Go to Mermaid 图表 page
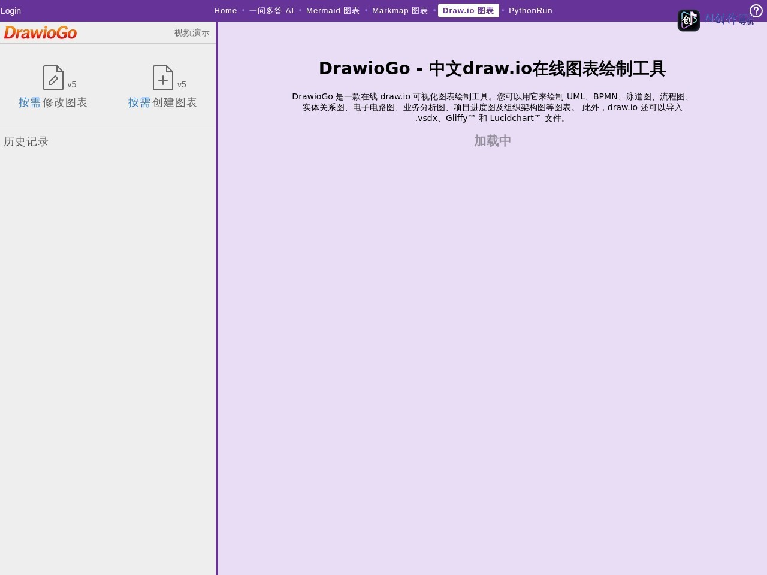Viewport: 767px width, 575px height. (x=333, y=10)
